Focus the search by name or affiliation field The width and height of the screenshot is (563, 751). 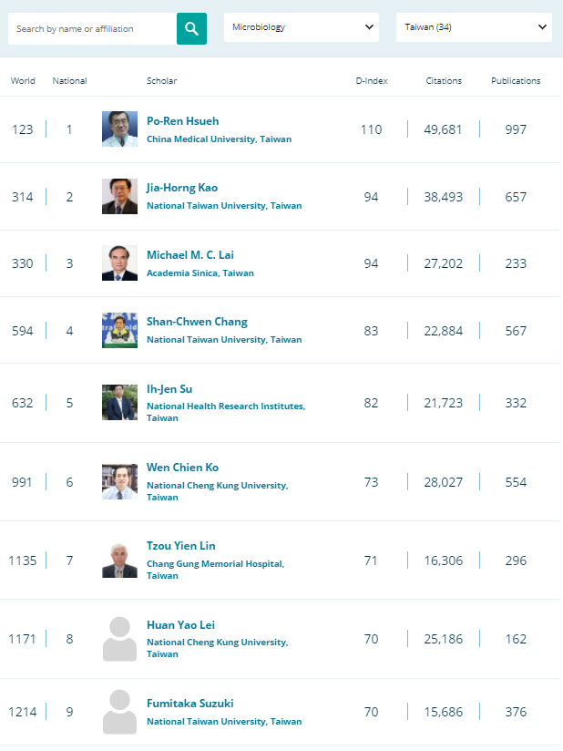[x=92, y=29]
